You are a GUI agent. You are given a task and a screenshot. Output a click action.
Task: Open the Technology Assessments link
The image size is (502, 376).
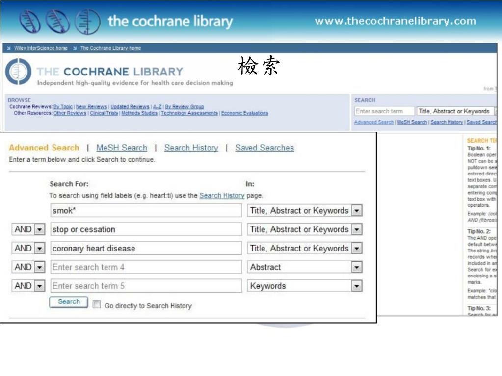(x=189, y=113)
